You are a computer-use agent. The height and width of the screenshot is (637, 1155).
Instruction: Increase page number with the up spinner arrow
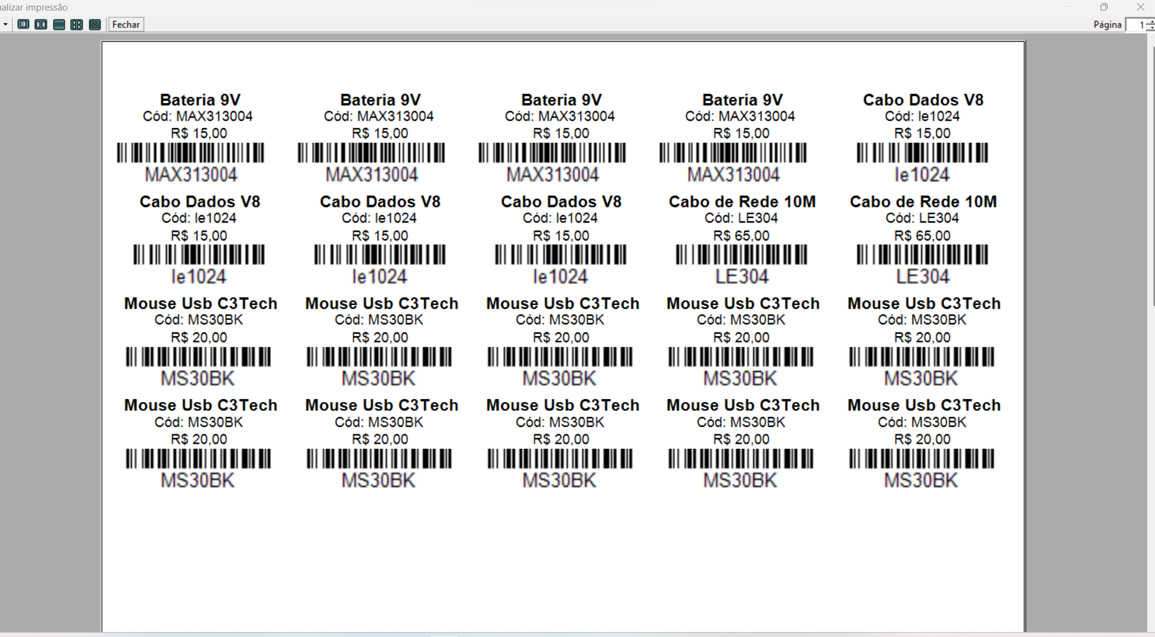pyautogui.click(x=1151, y=21)
